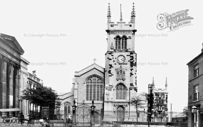Viewport: 203px width, 127px height.
Task: Select the wagon wheel of the cart
Action: [x=14, y=120]
